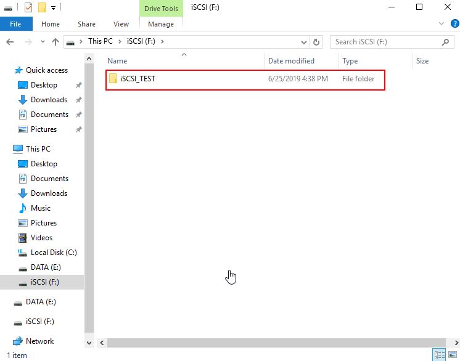Open the bottom iSCSI (F:) drive entry
460x361 pixels.
40,322
